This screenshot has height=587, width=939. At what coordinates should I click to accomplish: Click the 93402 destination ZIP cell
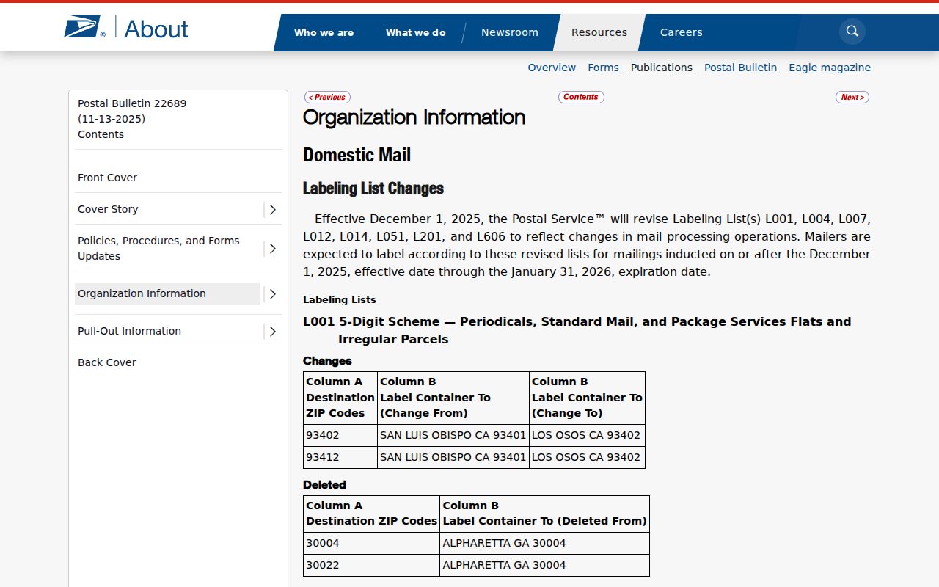point(340,436)
